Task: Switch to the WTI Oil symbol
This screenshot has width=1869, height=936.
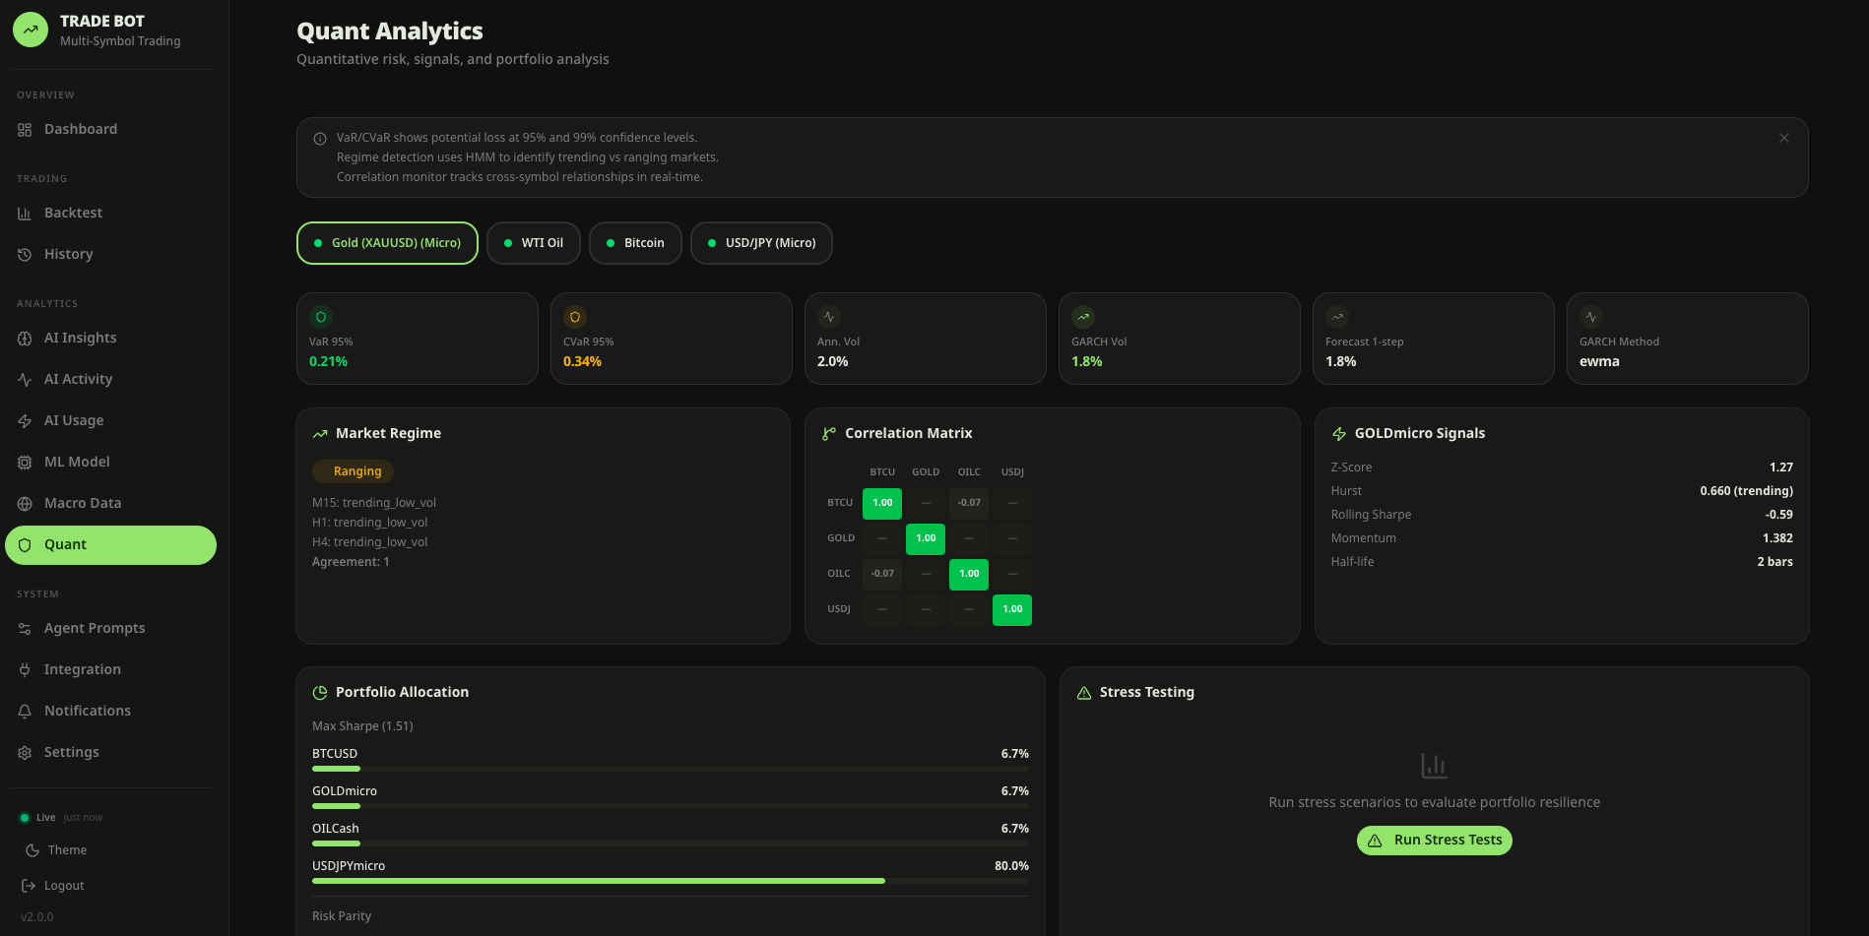Action: [x=534, y=243]
